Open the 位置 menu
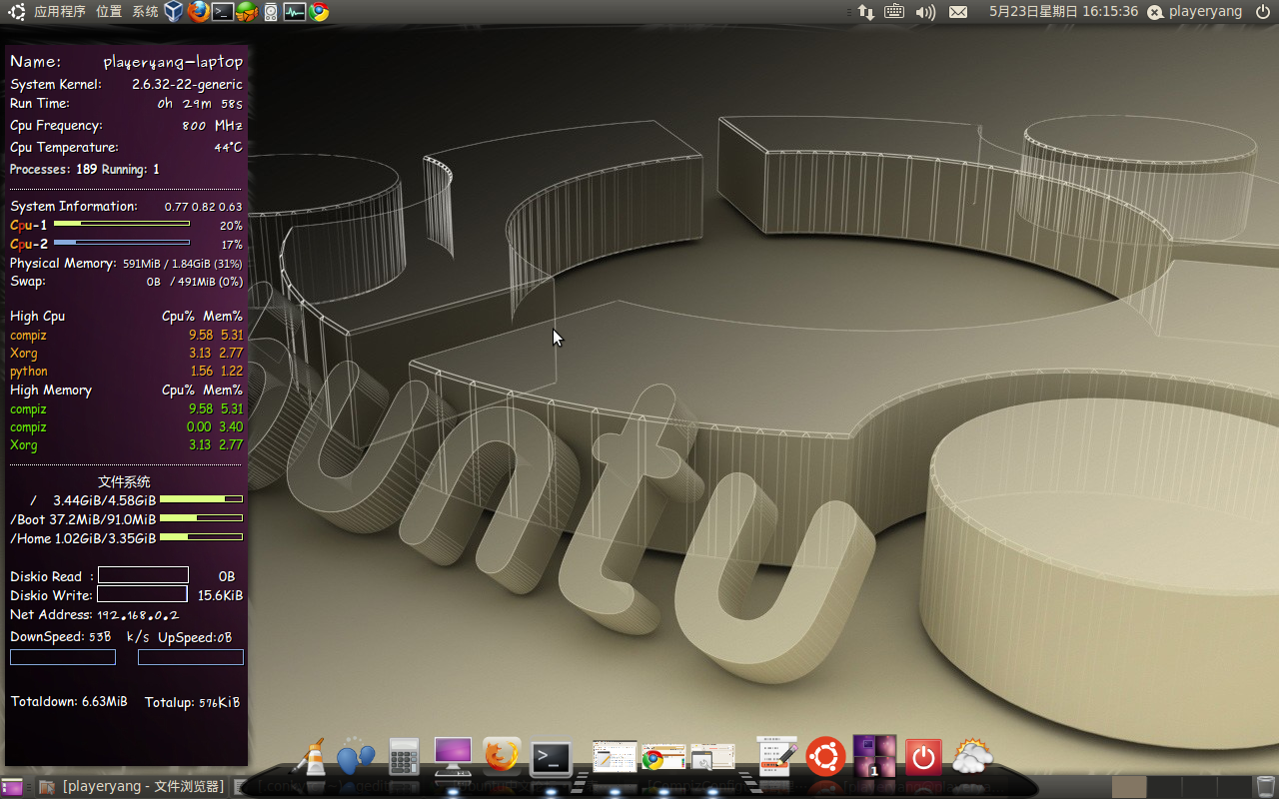Viewport: 1279px width, 799px height. click(109, 12)
